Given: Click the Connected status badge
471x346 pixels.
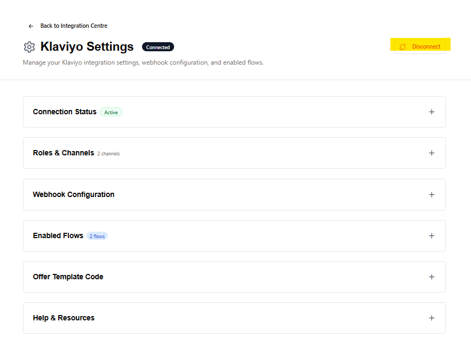Looking at the screenshot, I should tap(158, 47).
